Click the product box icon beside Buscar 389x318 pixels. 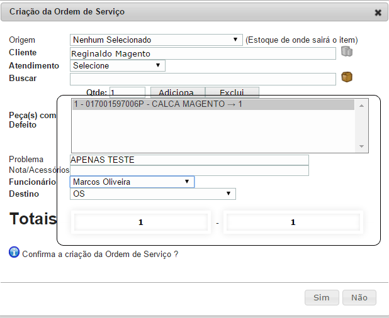tap(347, 77)
